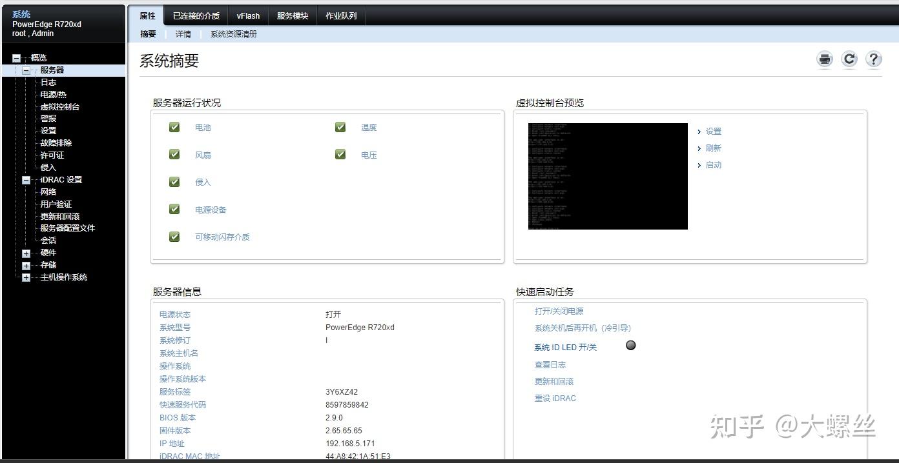Click the status icon next to 风扇
Screen dimensions: 899x463
174,154
